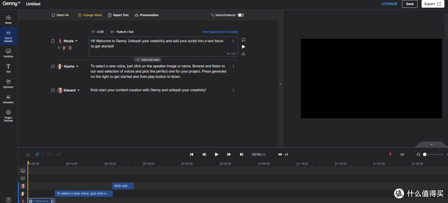Adjust the timeline zoom slider handle
448x203 pixels.
pyautogui.click(x=425, y=154)
